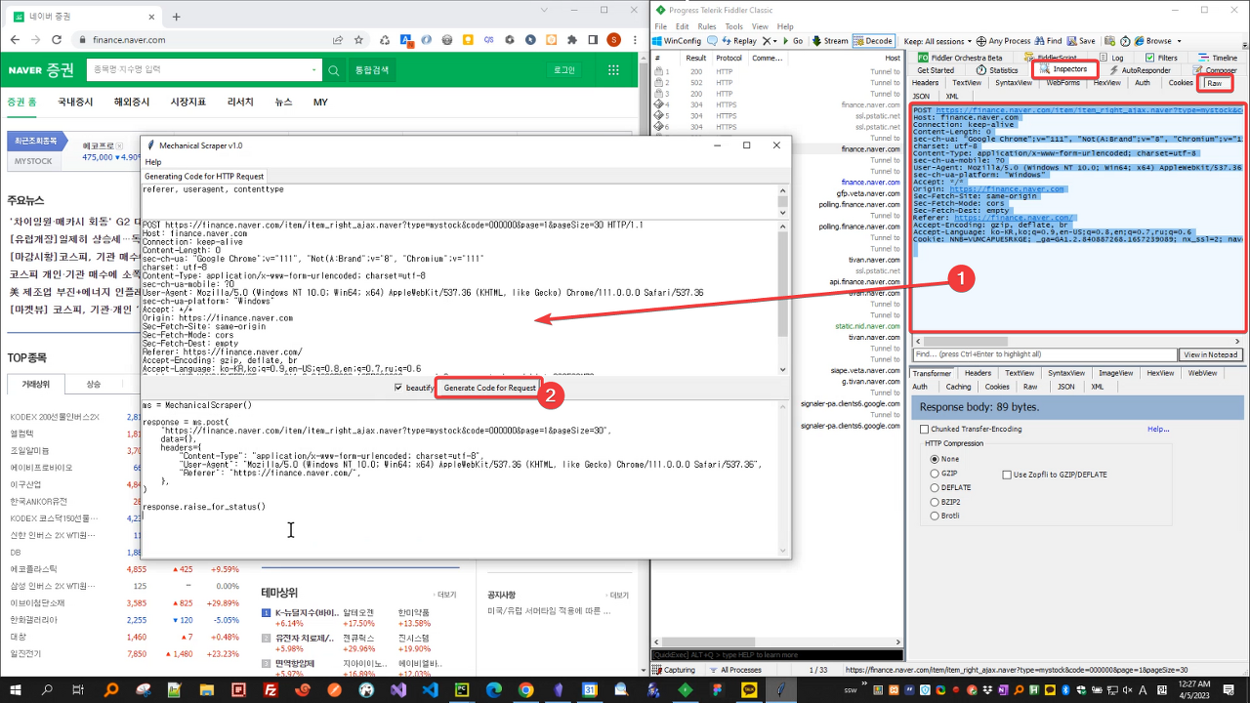
Task: Click Replay in Fiddler toolbar
Action: 738,41
